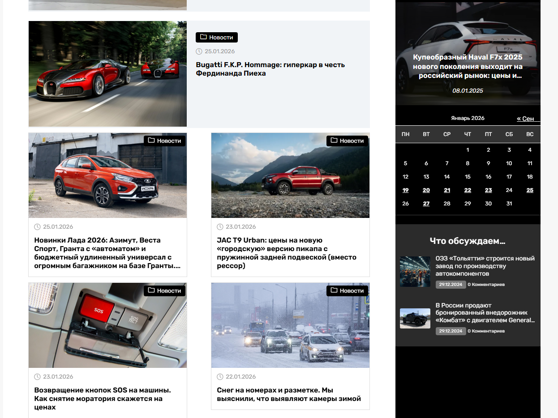The image size is (558, 418).
Task: Click the 25.01.2026 date of the Bugatti article
Action: pyautogui.click(x=220, y=51)
